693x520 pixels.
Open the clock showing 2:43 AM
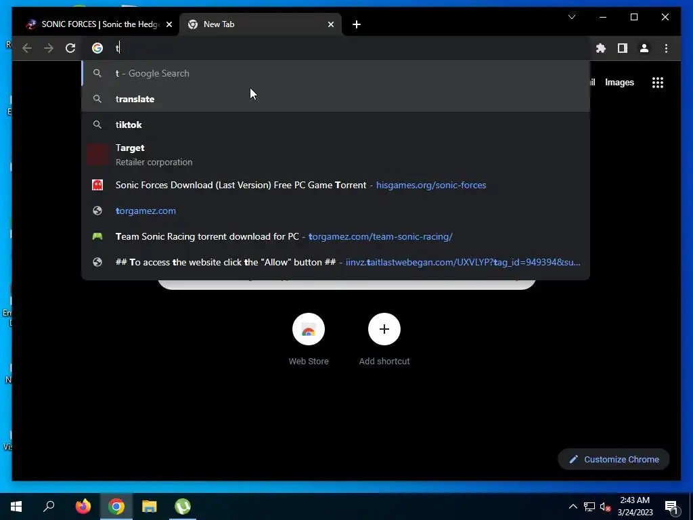(635, 506)
